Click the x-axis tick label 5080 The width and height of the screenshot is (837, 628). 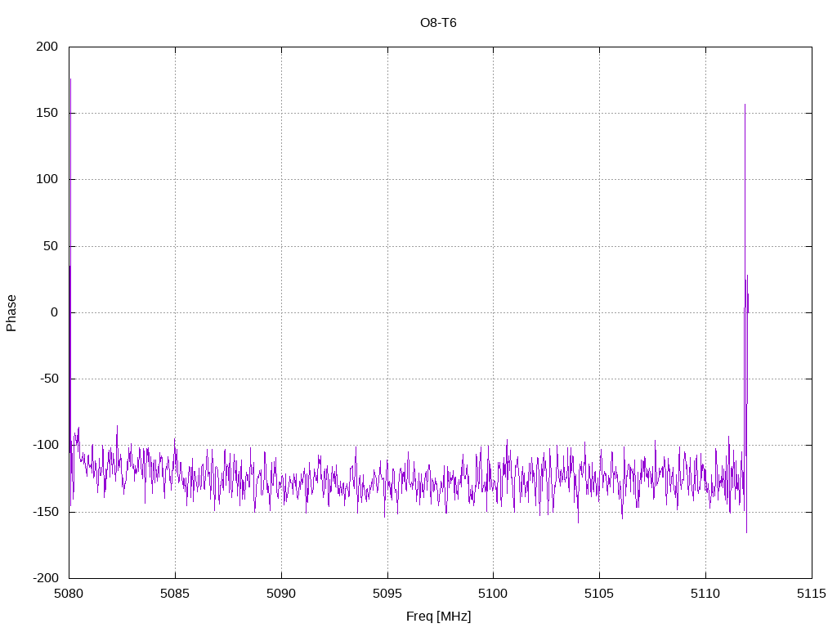[69, 594]
